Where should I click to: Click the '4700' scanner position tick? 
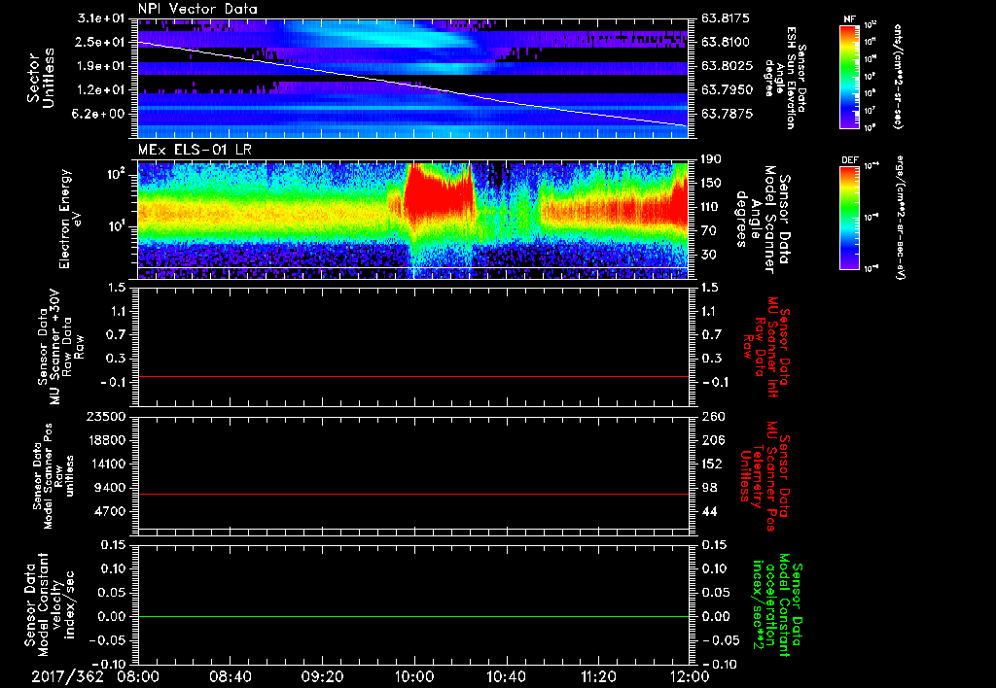110,511
